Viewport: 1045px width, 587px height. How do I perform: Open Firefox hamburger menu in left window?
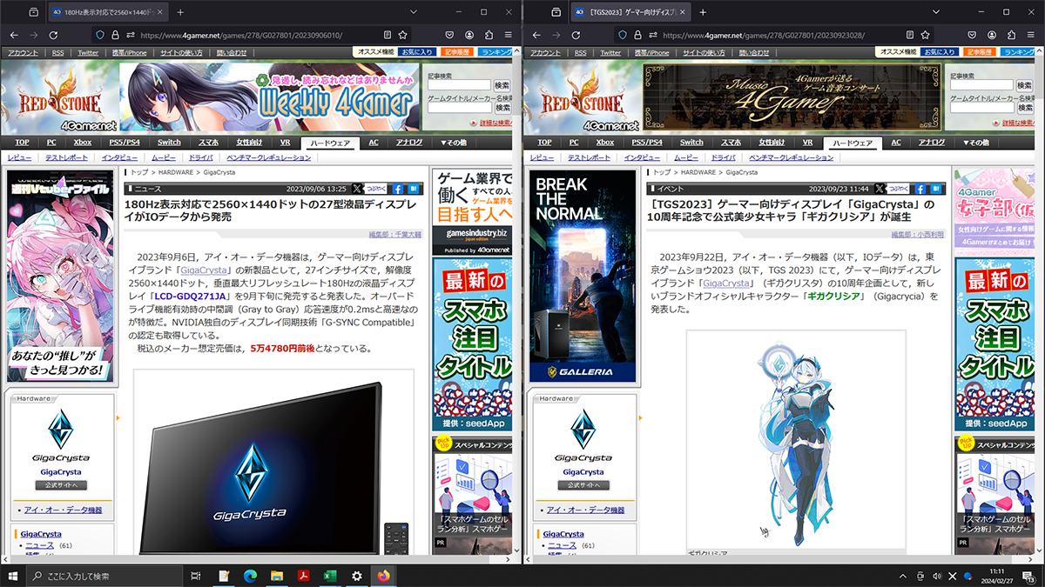tap(509, 35)
